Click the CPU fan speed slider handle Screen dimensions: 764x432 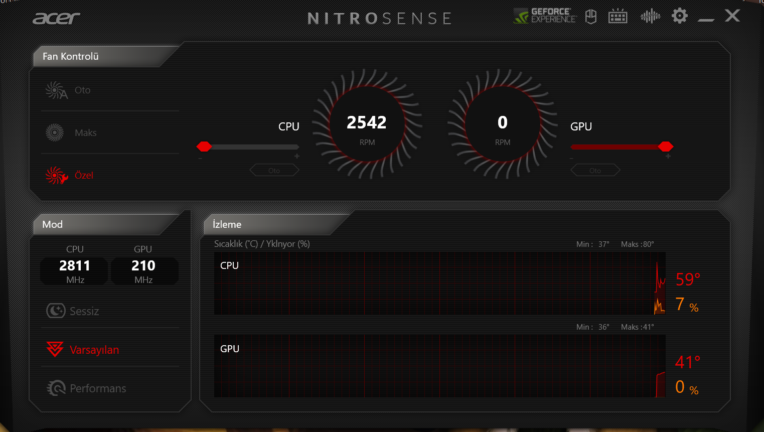[x=204, y=147]
